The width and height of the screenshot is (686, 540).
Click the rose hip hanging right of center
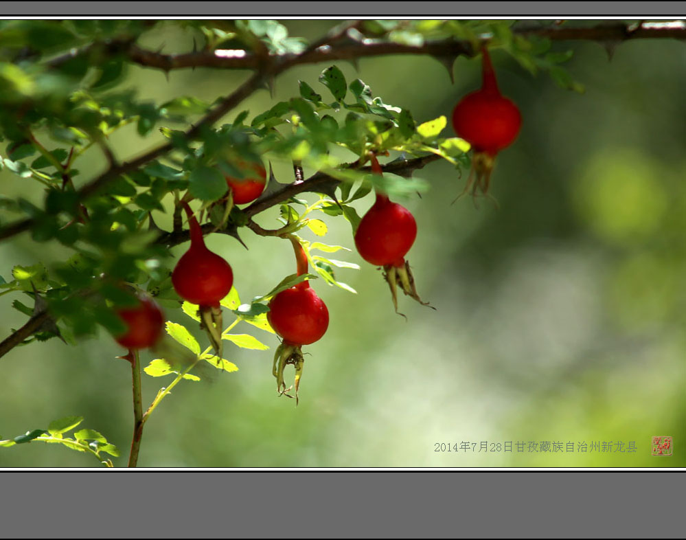point(386,232)
